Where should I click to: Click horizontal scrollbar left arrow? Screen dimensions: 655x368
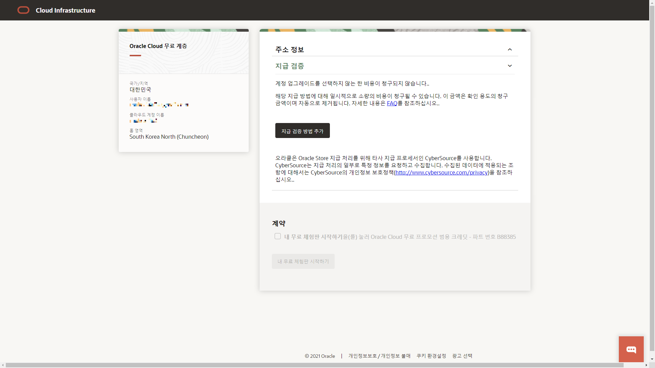3,365
